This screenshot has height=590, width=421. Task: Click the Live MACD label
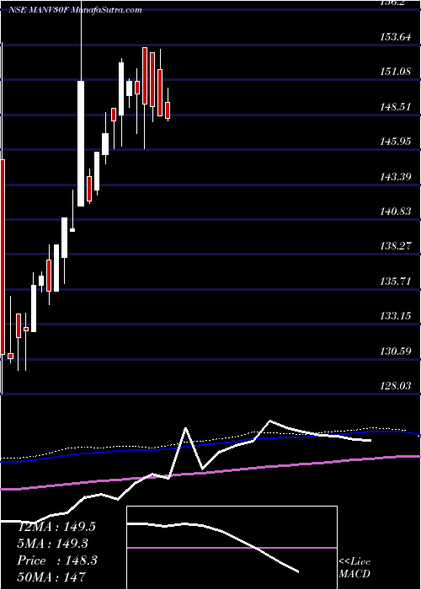pyautogui.click(x=354, y=568)
